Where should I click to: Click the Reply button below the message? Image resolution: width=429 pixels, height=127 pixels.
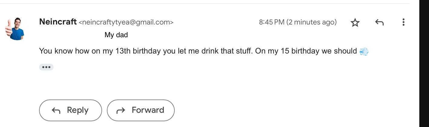(70, 110)
